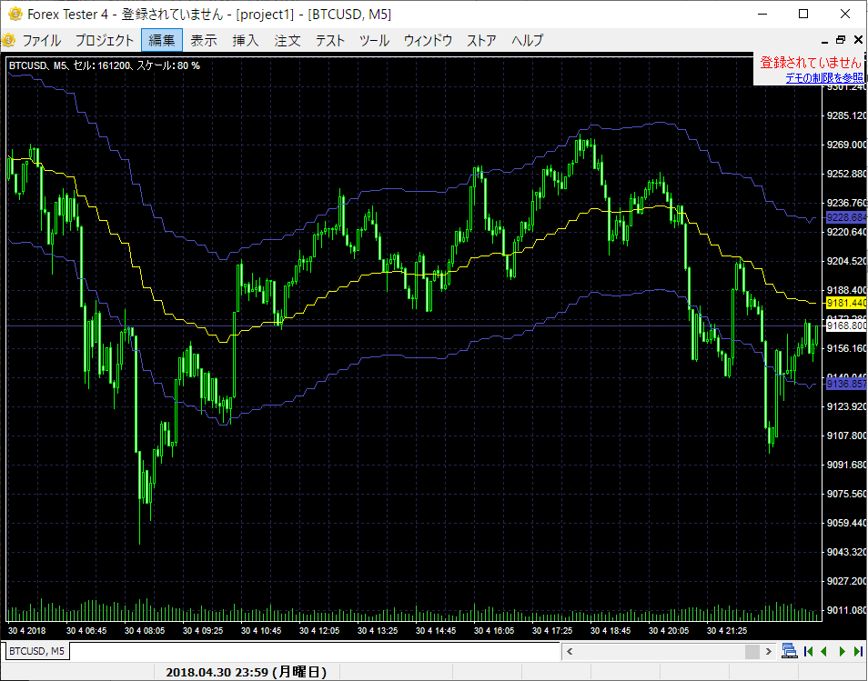Image resolution: width=868 pixels, height=681 pixels.
Task: Open the プロジェクト menu
Action: pos(104,40)
